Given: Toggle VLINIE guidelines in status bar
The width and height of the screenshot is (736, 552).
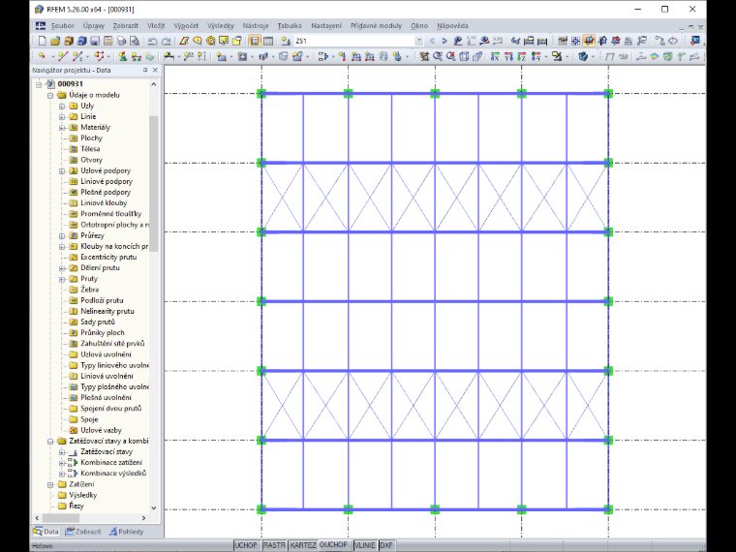Looking at the screenshot, I should 365,545.
